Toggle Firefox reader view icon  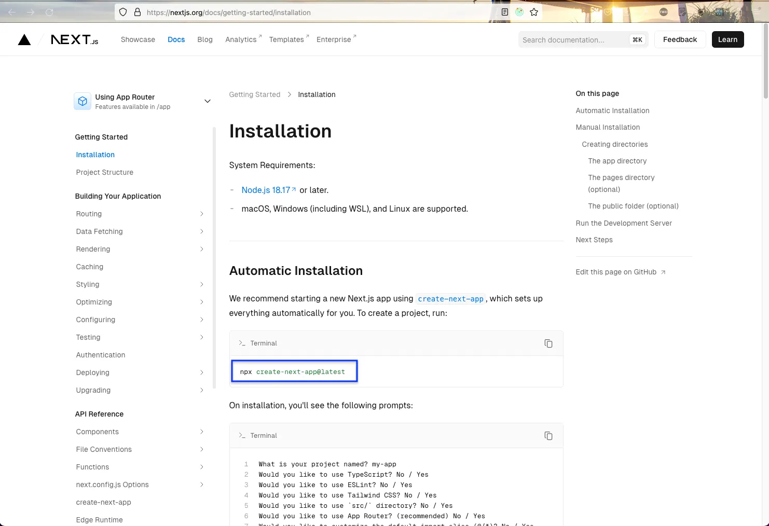(x=504, y=12)
